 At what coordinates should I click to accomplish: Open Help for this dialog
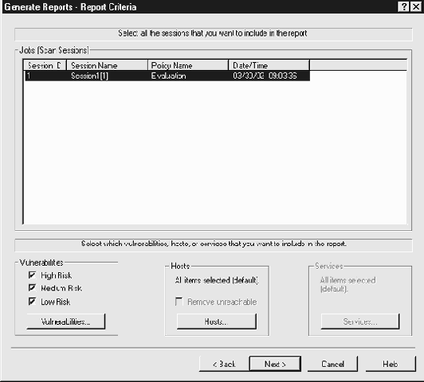391,364
